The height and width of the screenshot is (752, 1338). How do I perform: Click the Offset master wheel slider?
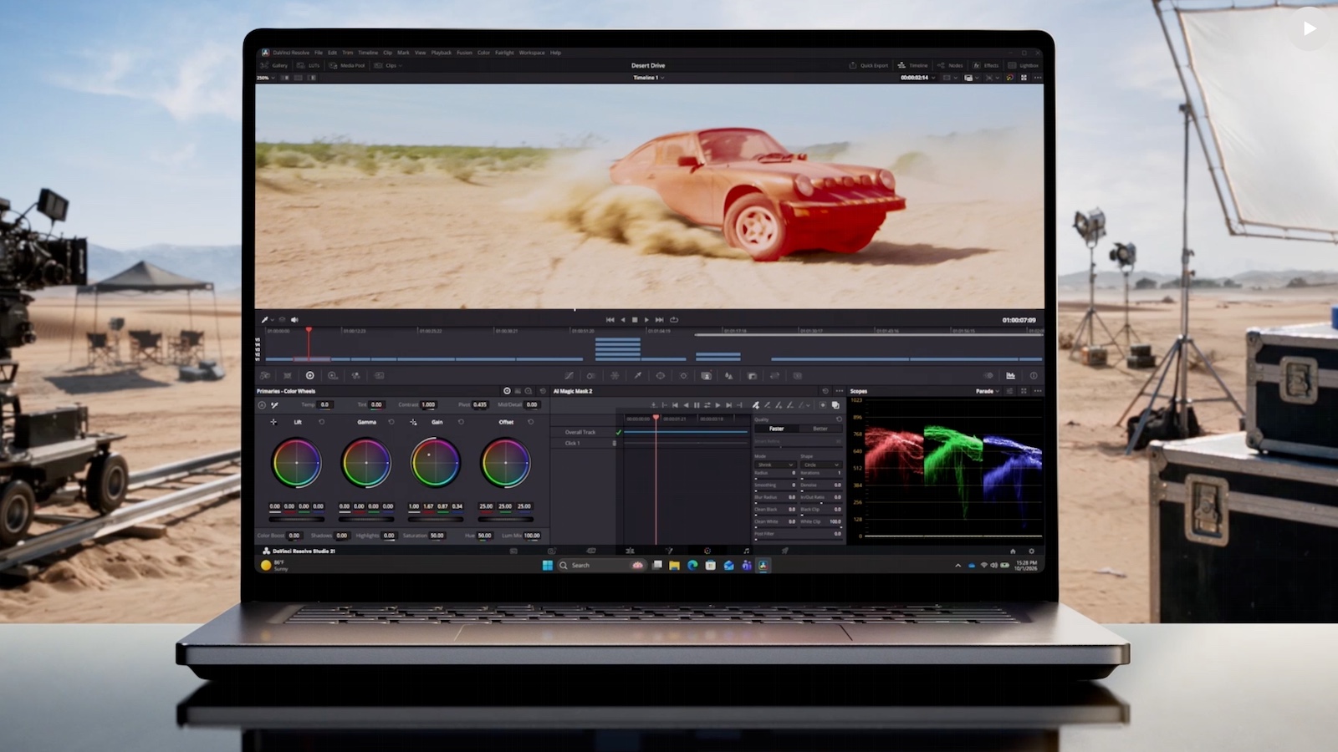pyautogui.click(x=505, y=518)
